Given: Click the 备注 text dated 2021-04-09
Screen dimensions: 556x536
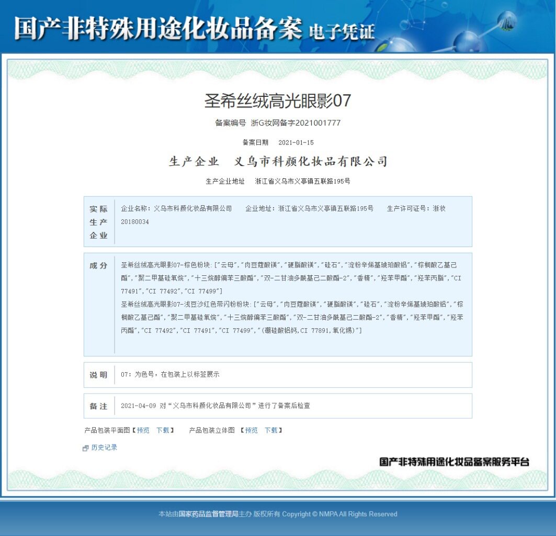Looking at the screenshot, I should click(x=215, y=405).
